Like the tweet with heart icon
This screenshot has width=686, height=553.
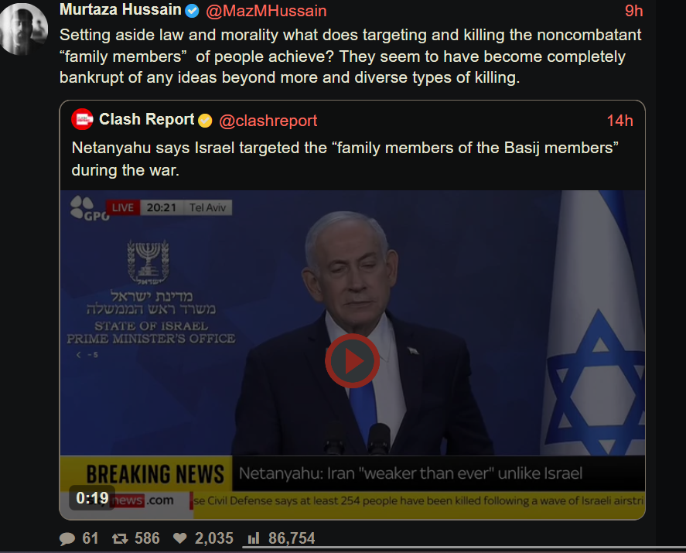pyautogui.click(x=179, y=538)
